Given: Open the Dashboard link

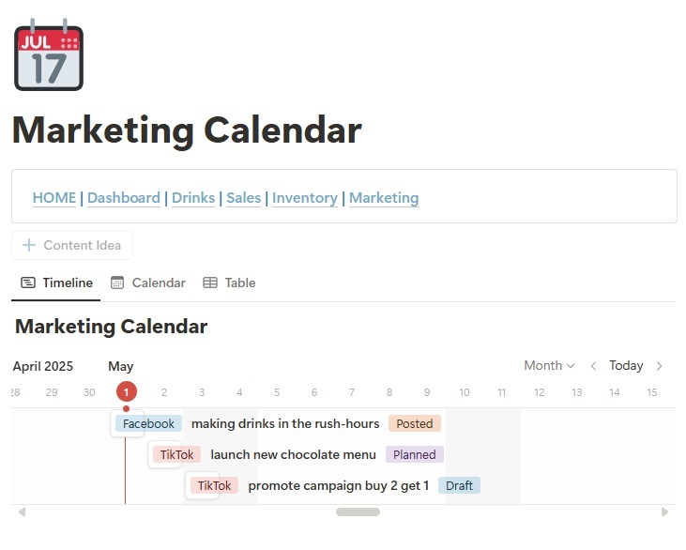Looking at the screenshot, I should point(124,198).
